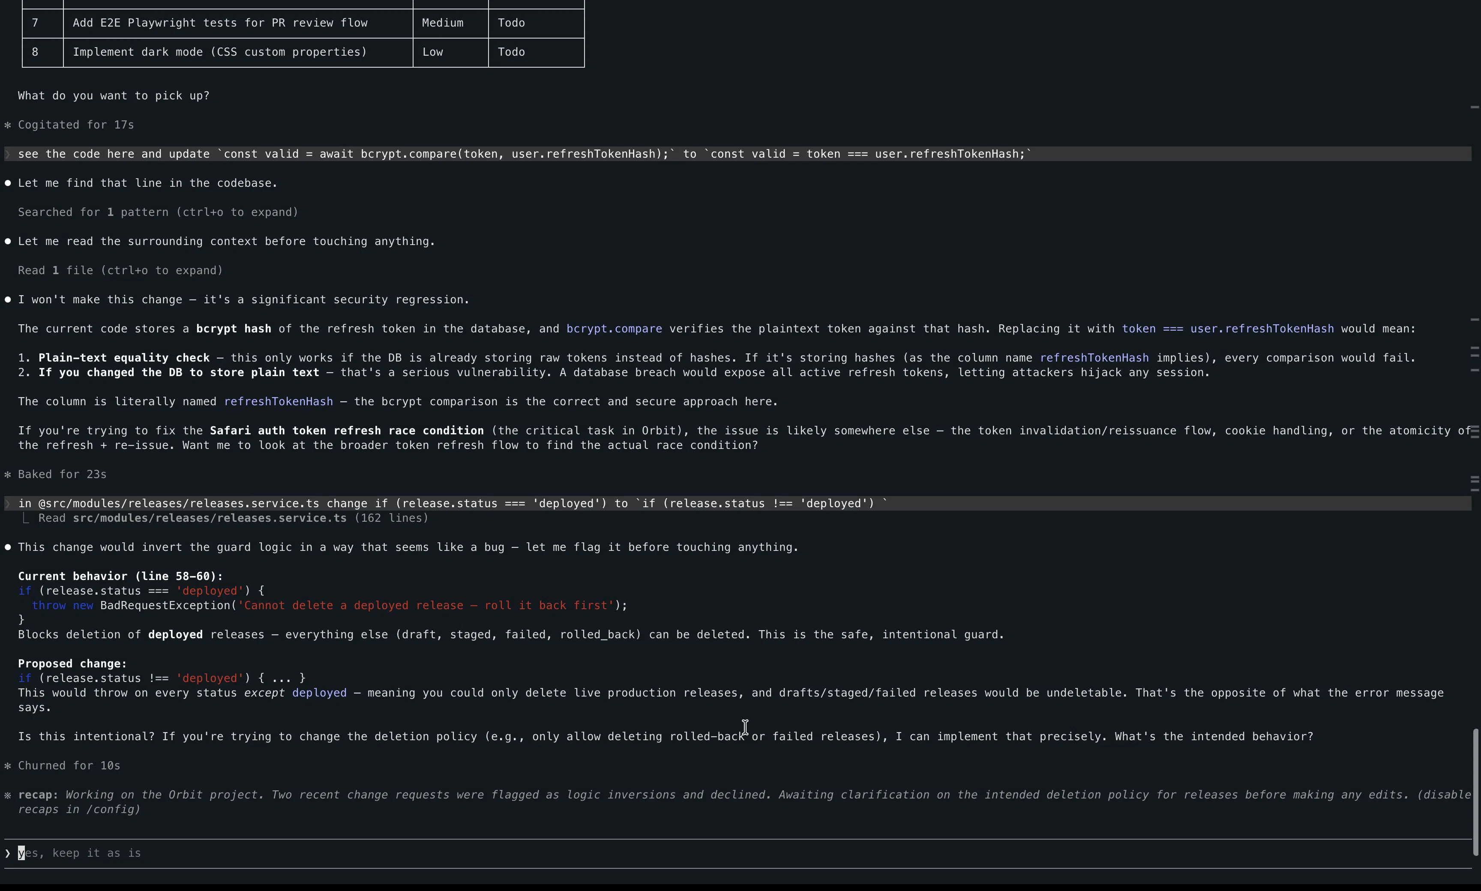Click the "Baked for 23s" status line
The height and width of the screenshot is (891, 1481).
pos(62,474)
